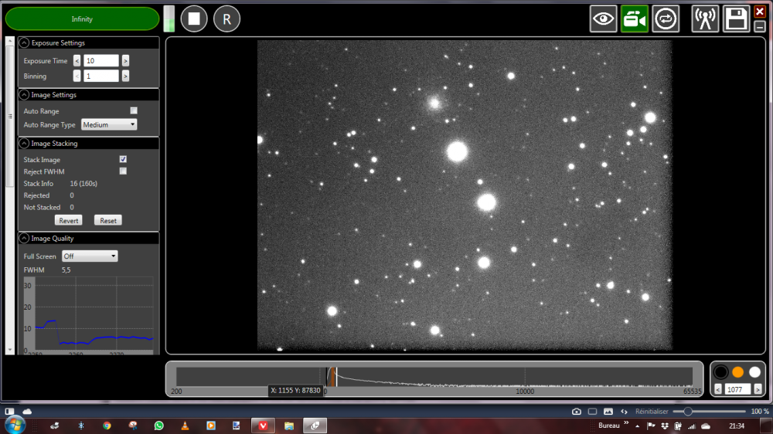Select the orange mid-point circle
The height and width of the screenshot is (434, 773).
(x=737, y=372)
